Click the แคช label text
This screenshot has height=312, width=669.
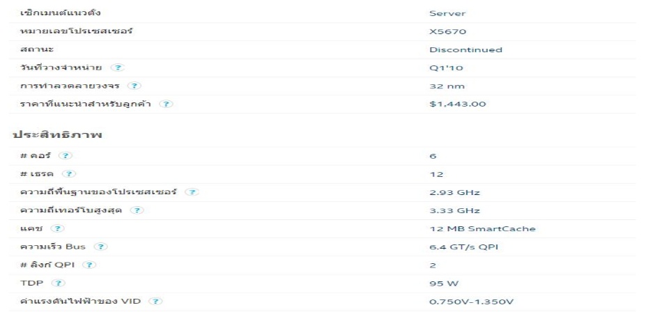coord(31,228)
